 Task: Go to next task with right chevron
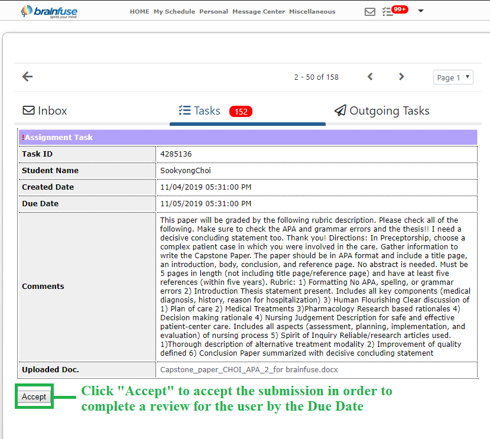click(x=401, y=77)
